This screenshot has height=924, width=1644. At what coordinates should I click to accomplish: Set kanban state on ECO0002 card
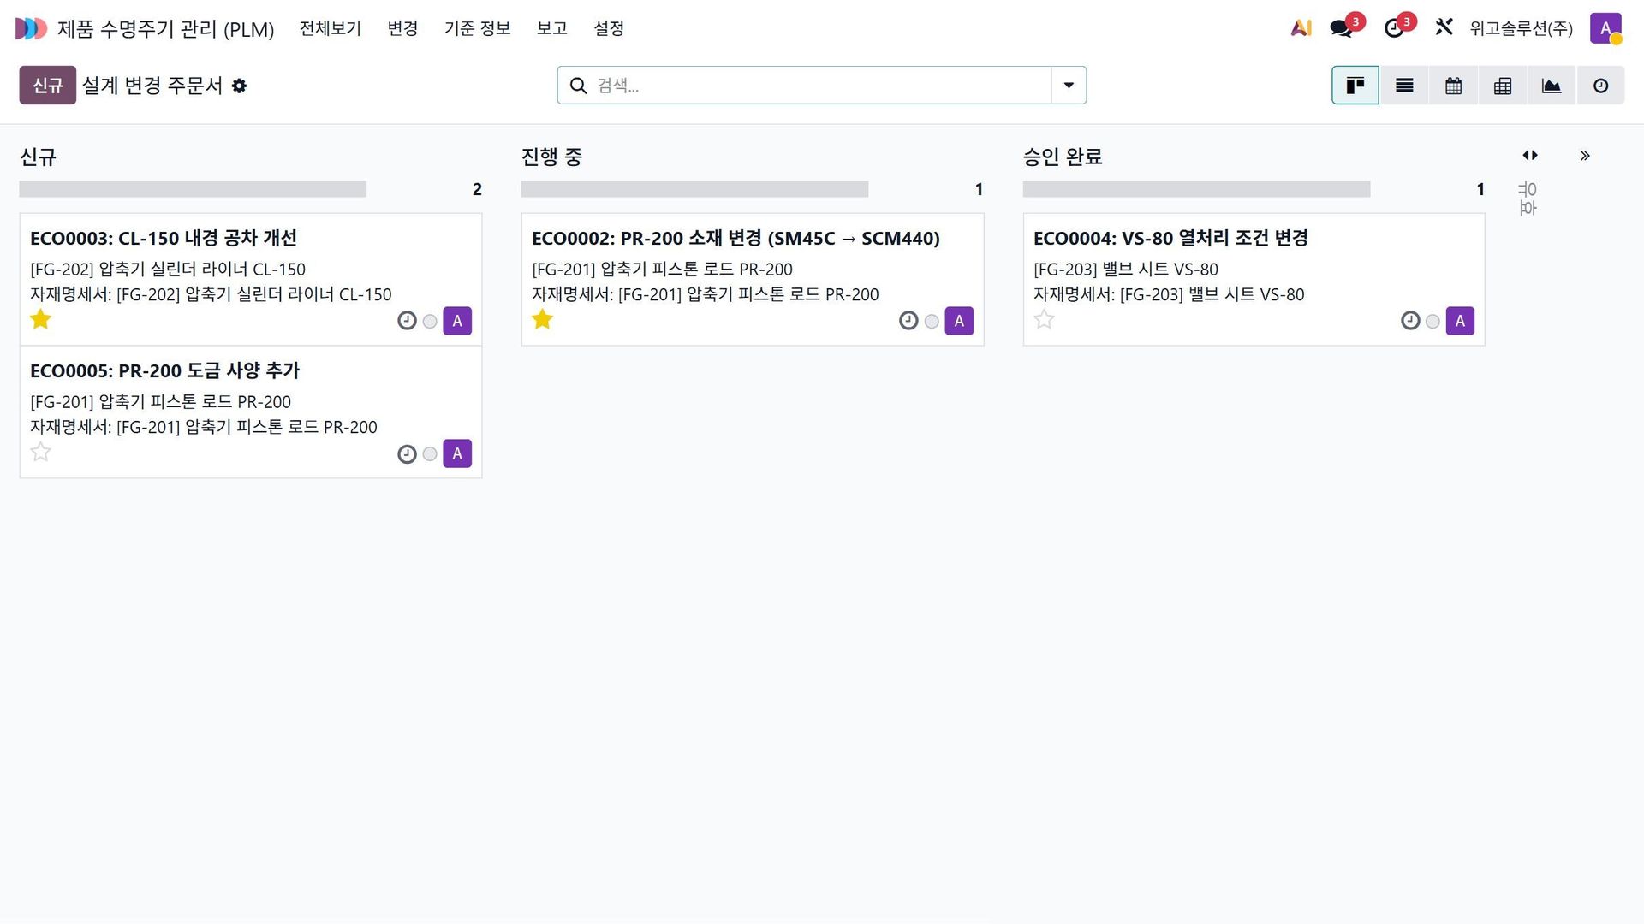[x=932, y=322]
